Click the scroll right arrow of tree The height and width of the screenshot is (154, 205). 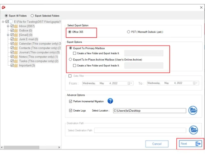tap(59, 147)
